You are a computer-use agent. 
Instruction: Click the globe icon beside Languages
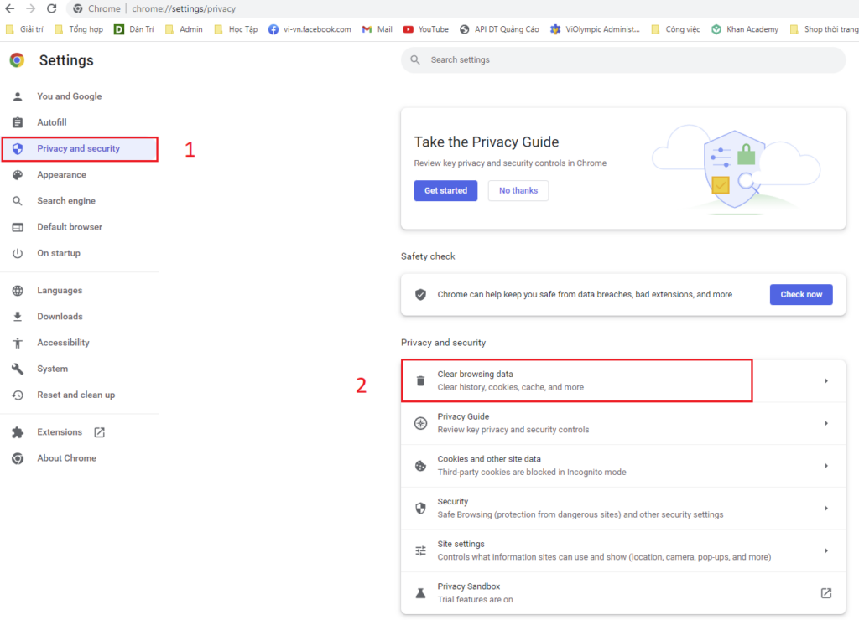pyautogui.click(x=18, y=291)
